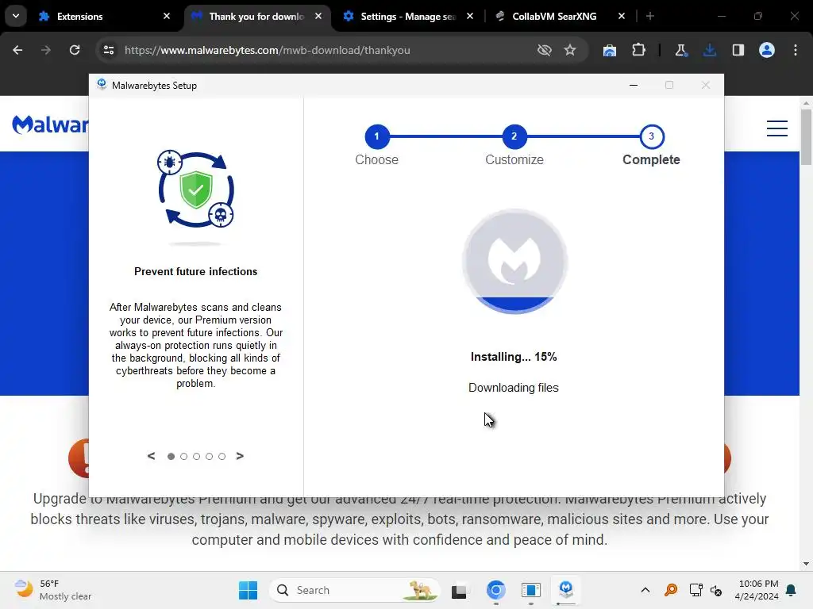Close the Extensions tab
Screen dimensions: 813x609
click(167, 16)
